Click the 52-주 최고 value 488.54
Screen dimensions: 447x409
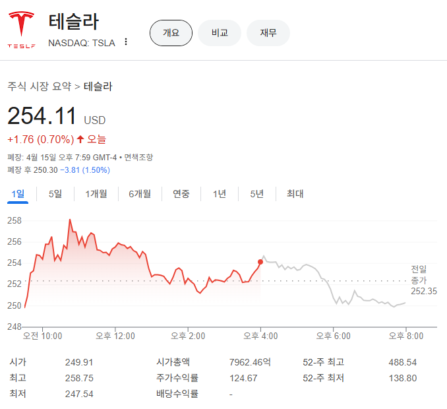pos(403,362)
